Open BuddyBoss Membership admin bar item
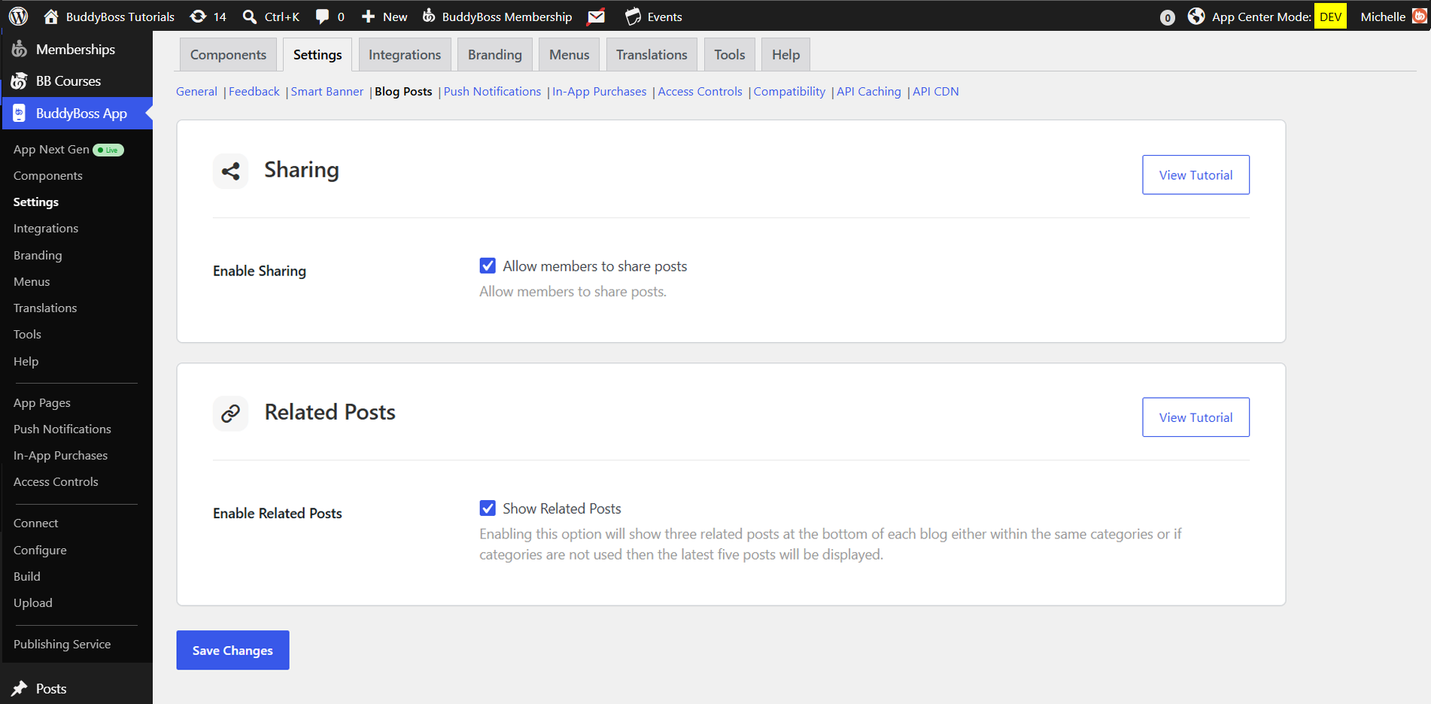This screenshot has height=704, width=1431. (497, 16)
